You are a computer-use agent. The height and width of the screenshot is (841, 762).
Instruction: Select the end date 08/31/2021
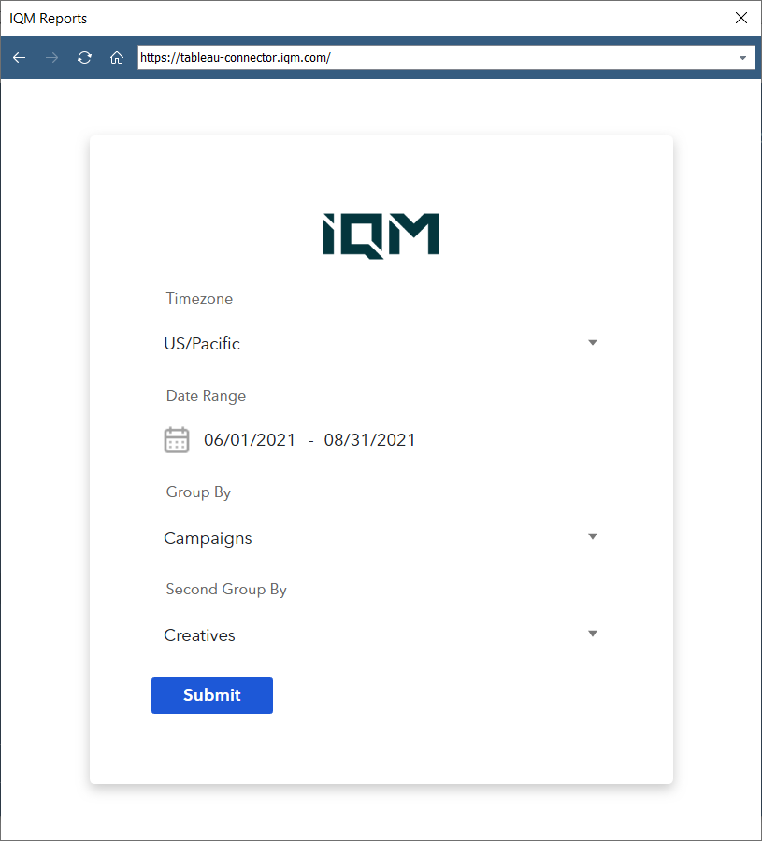click(x=369, y=440)
